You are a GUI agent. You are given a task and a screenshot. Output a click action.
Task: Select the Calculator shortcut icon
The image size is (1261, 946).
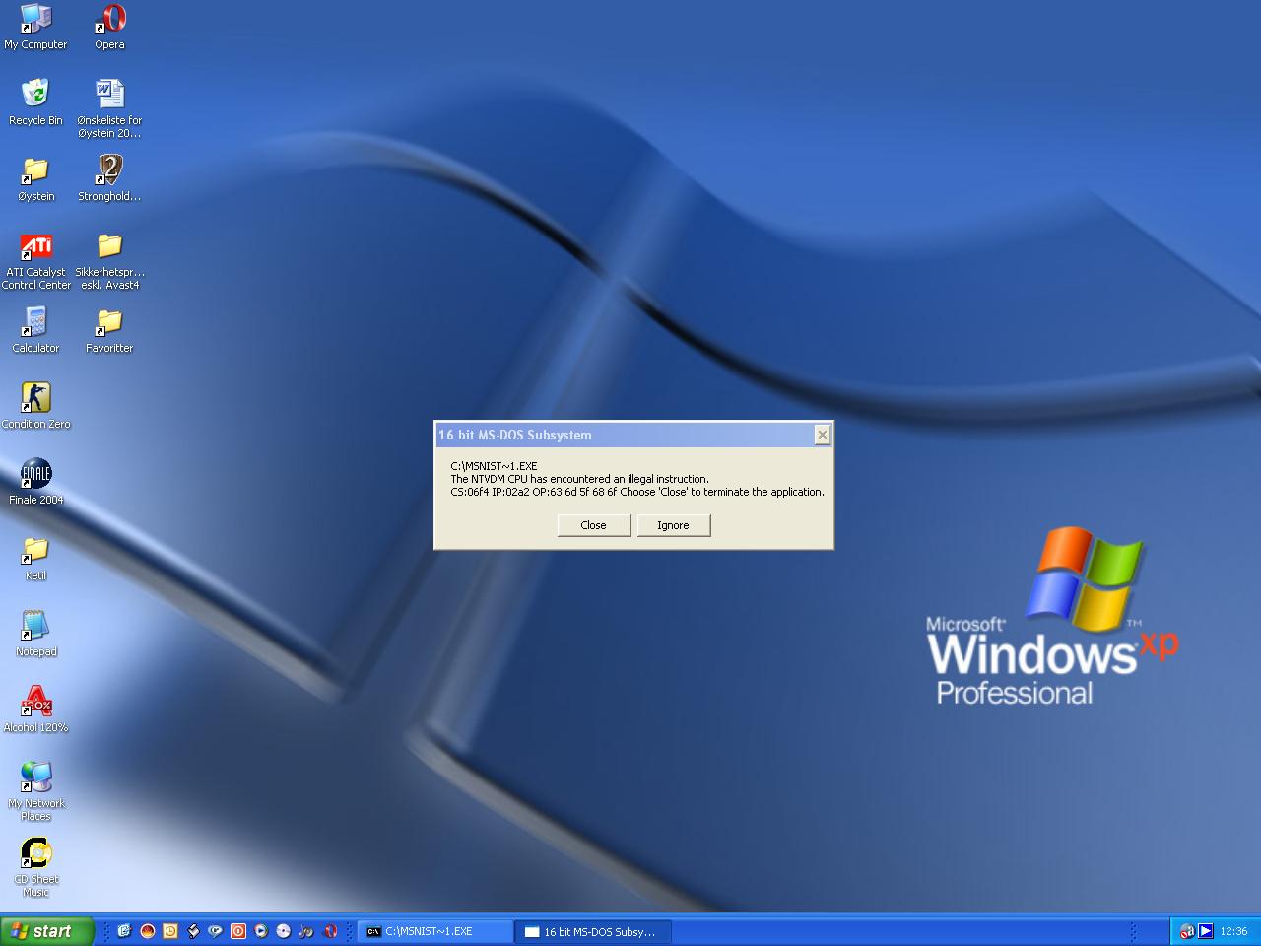click(35, 330)
